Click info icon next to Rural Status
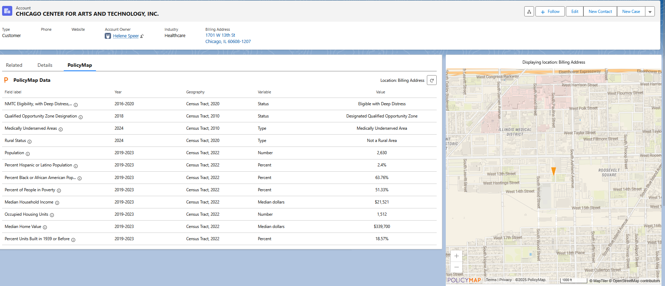This screenshot has height=286, width=665. [29, 142]
